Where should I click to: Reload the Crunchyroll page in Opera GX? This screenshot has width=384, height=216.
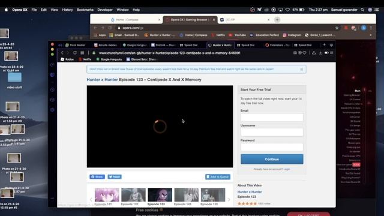75,53
